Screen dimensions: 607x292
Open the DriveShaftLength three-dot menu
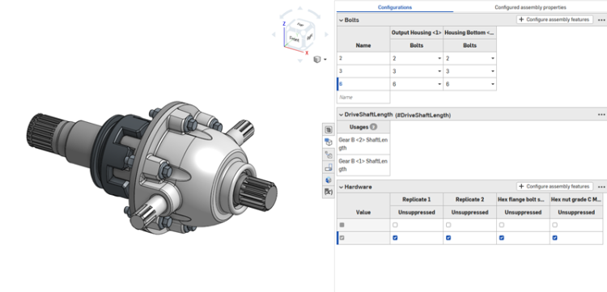(601, 115)
